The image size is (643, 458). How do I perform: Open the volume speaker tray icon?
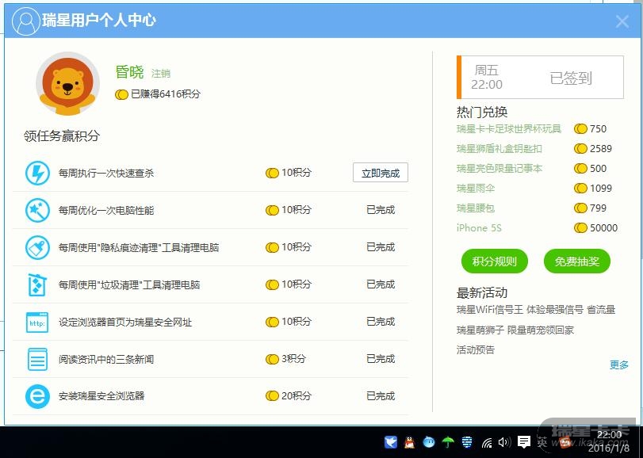(x=504, y=442)
